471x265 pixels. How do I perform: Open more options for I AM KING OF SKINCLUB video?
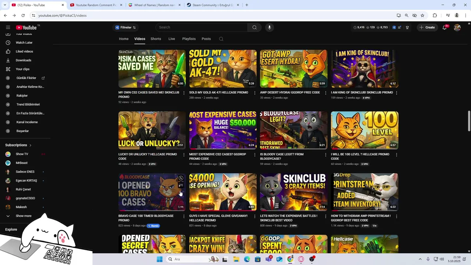pos(396,93)
